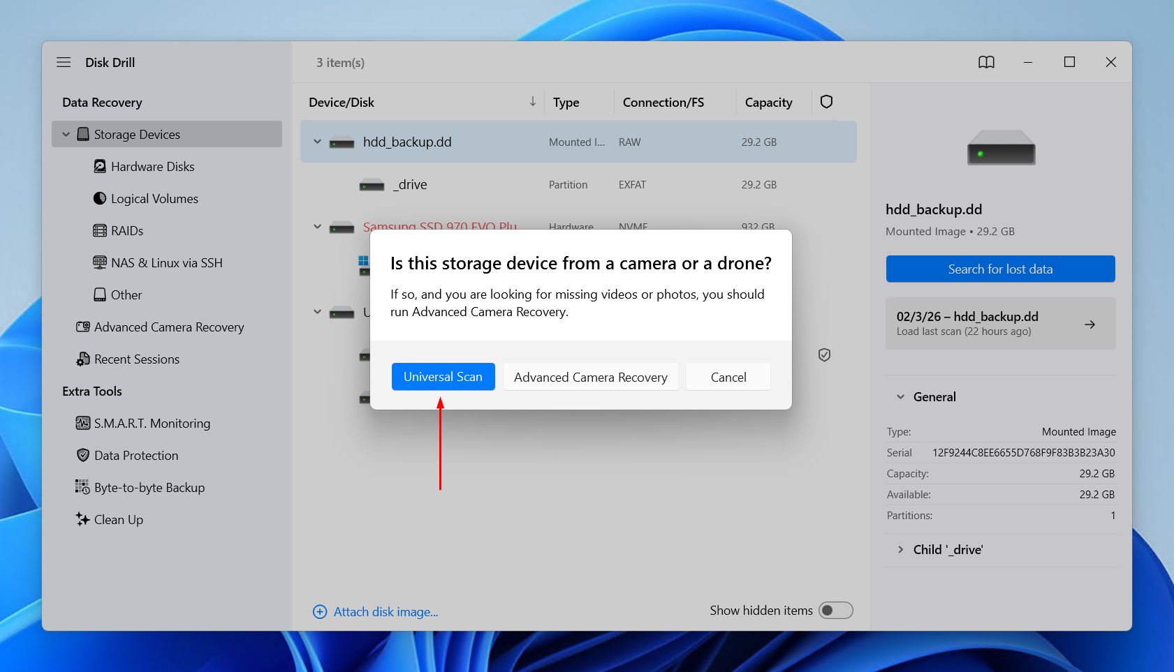Screen dimensions: 1174x672
Task: Click the Data Protection shield icon
Action: [83, 455]
